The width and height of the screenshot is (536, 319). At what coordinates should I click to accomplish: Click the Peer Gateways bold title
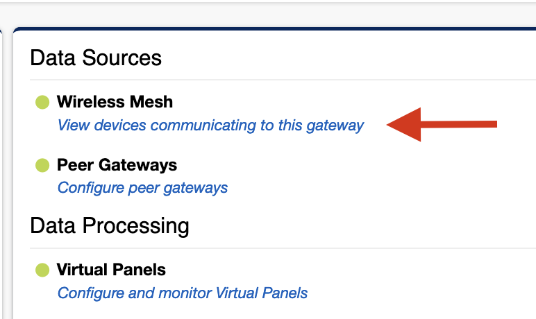click(117, 165)
